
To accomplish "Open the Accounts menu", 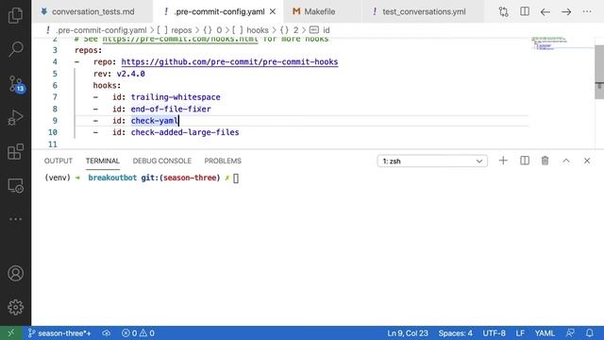I will [15, 273].
